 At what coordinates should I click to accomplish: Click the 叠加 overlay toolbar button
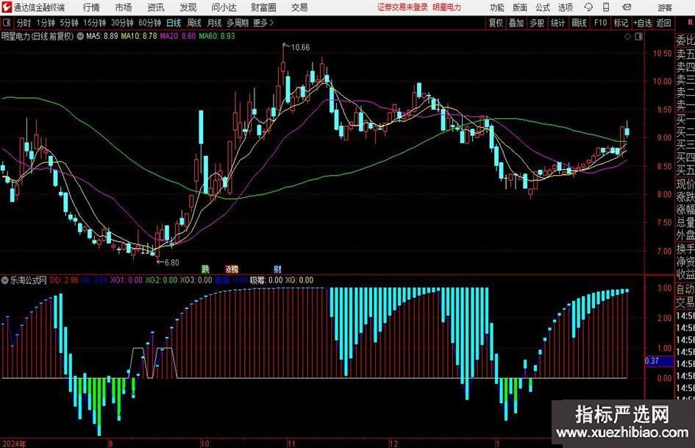tap(516, 23)
